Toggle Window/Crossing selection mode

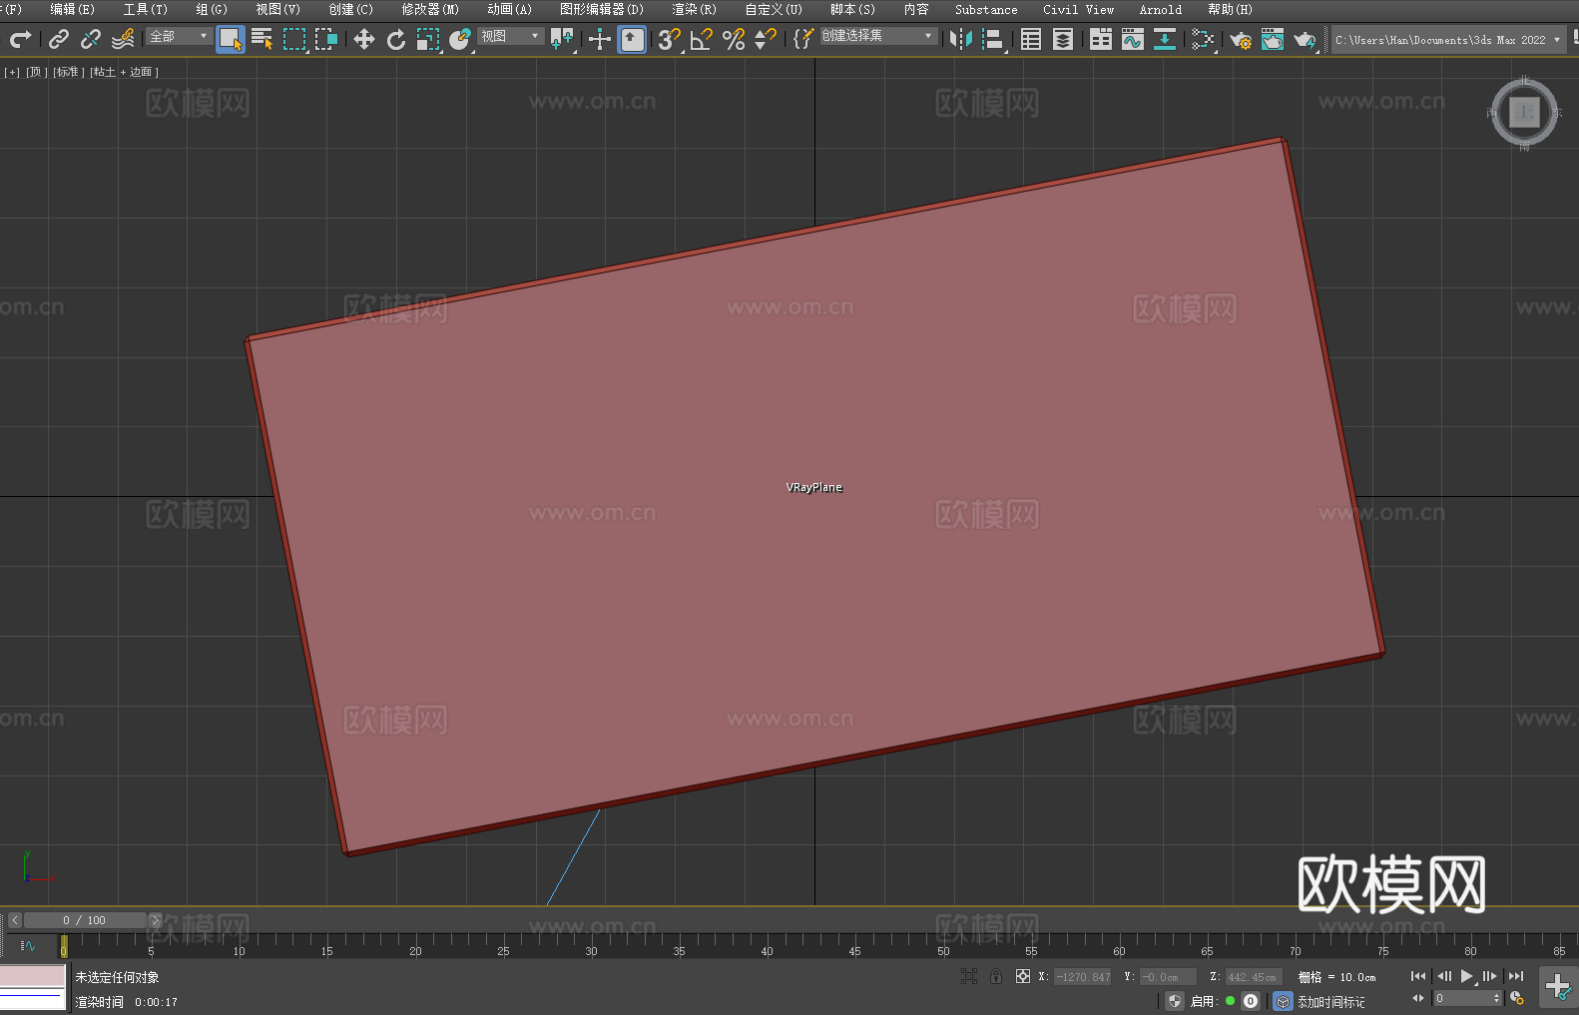pos(326,39)
